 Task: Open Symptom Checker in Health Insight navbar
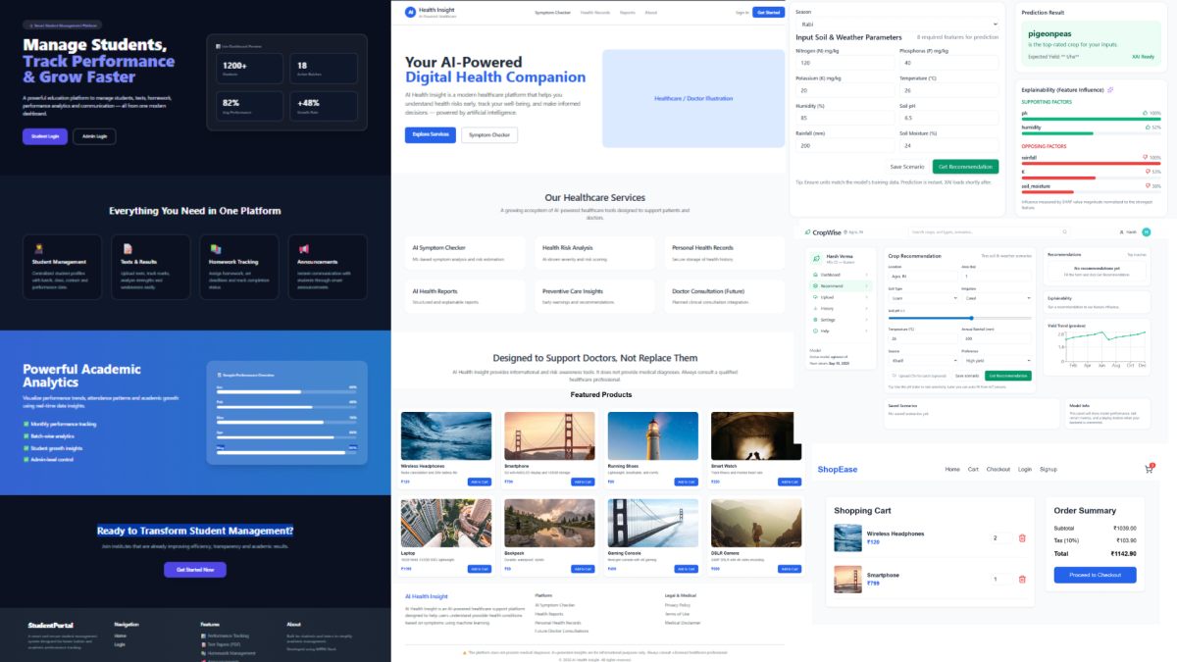[552, 13]
